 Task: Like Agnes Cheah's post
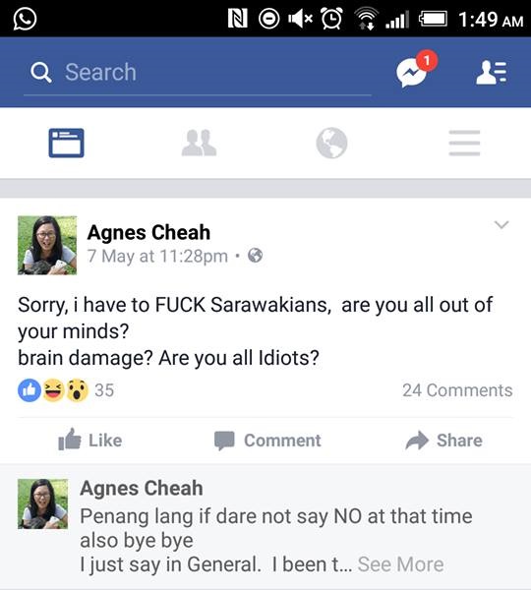[x=90, y=440]
